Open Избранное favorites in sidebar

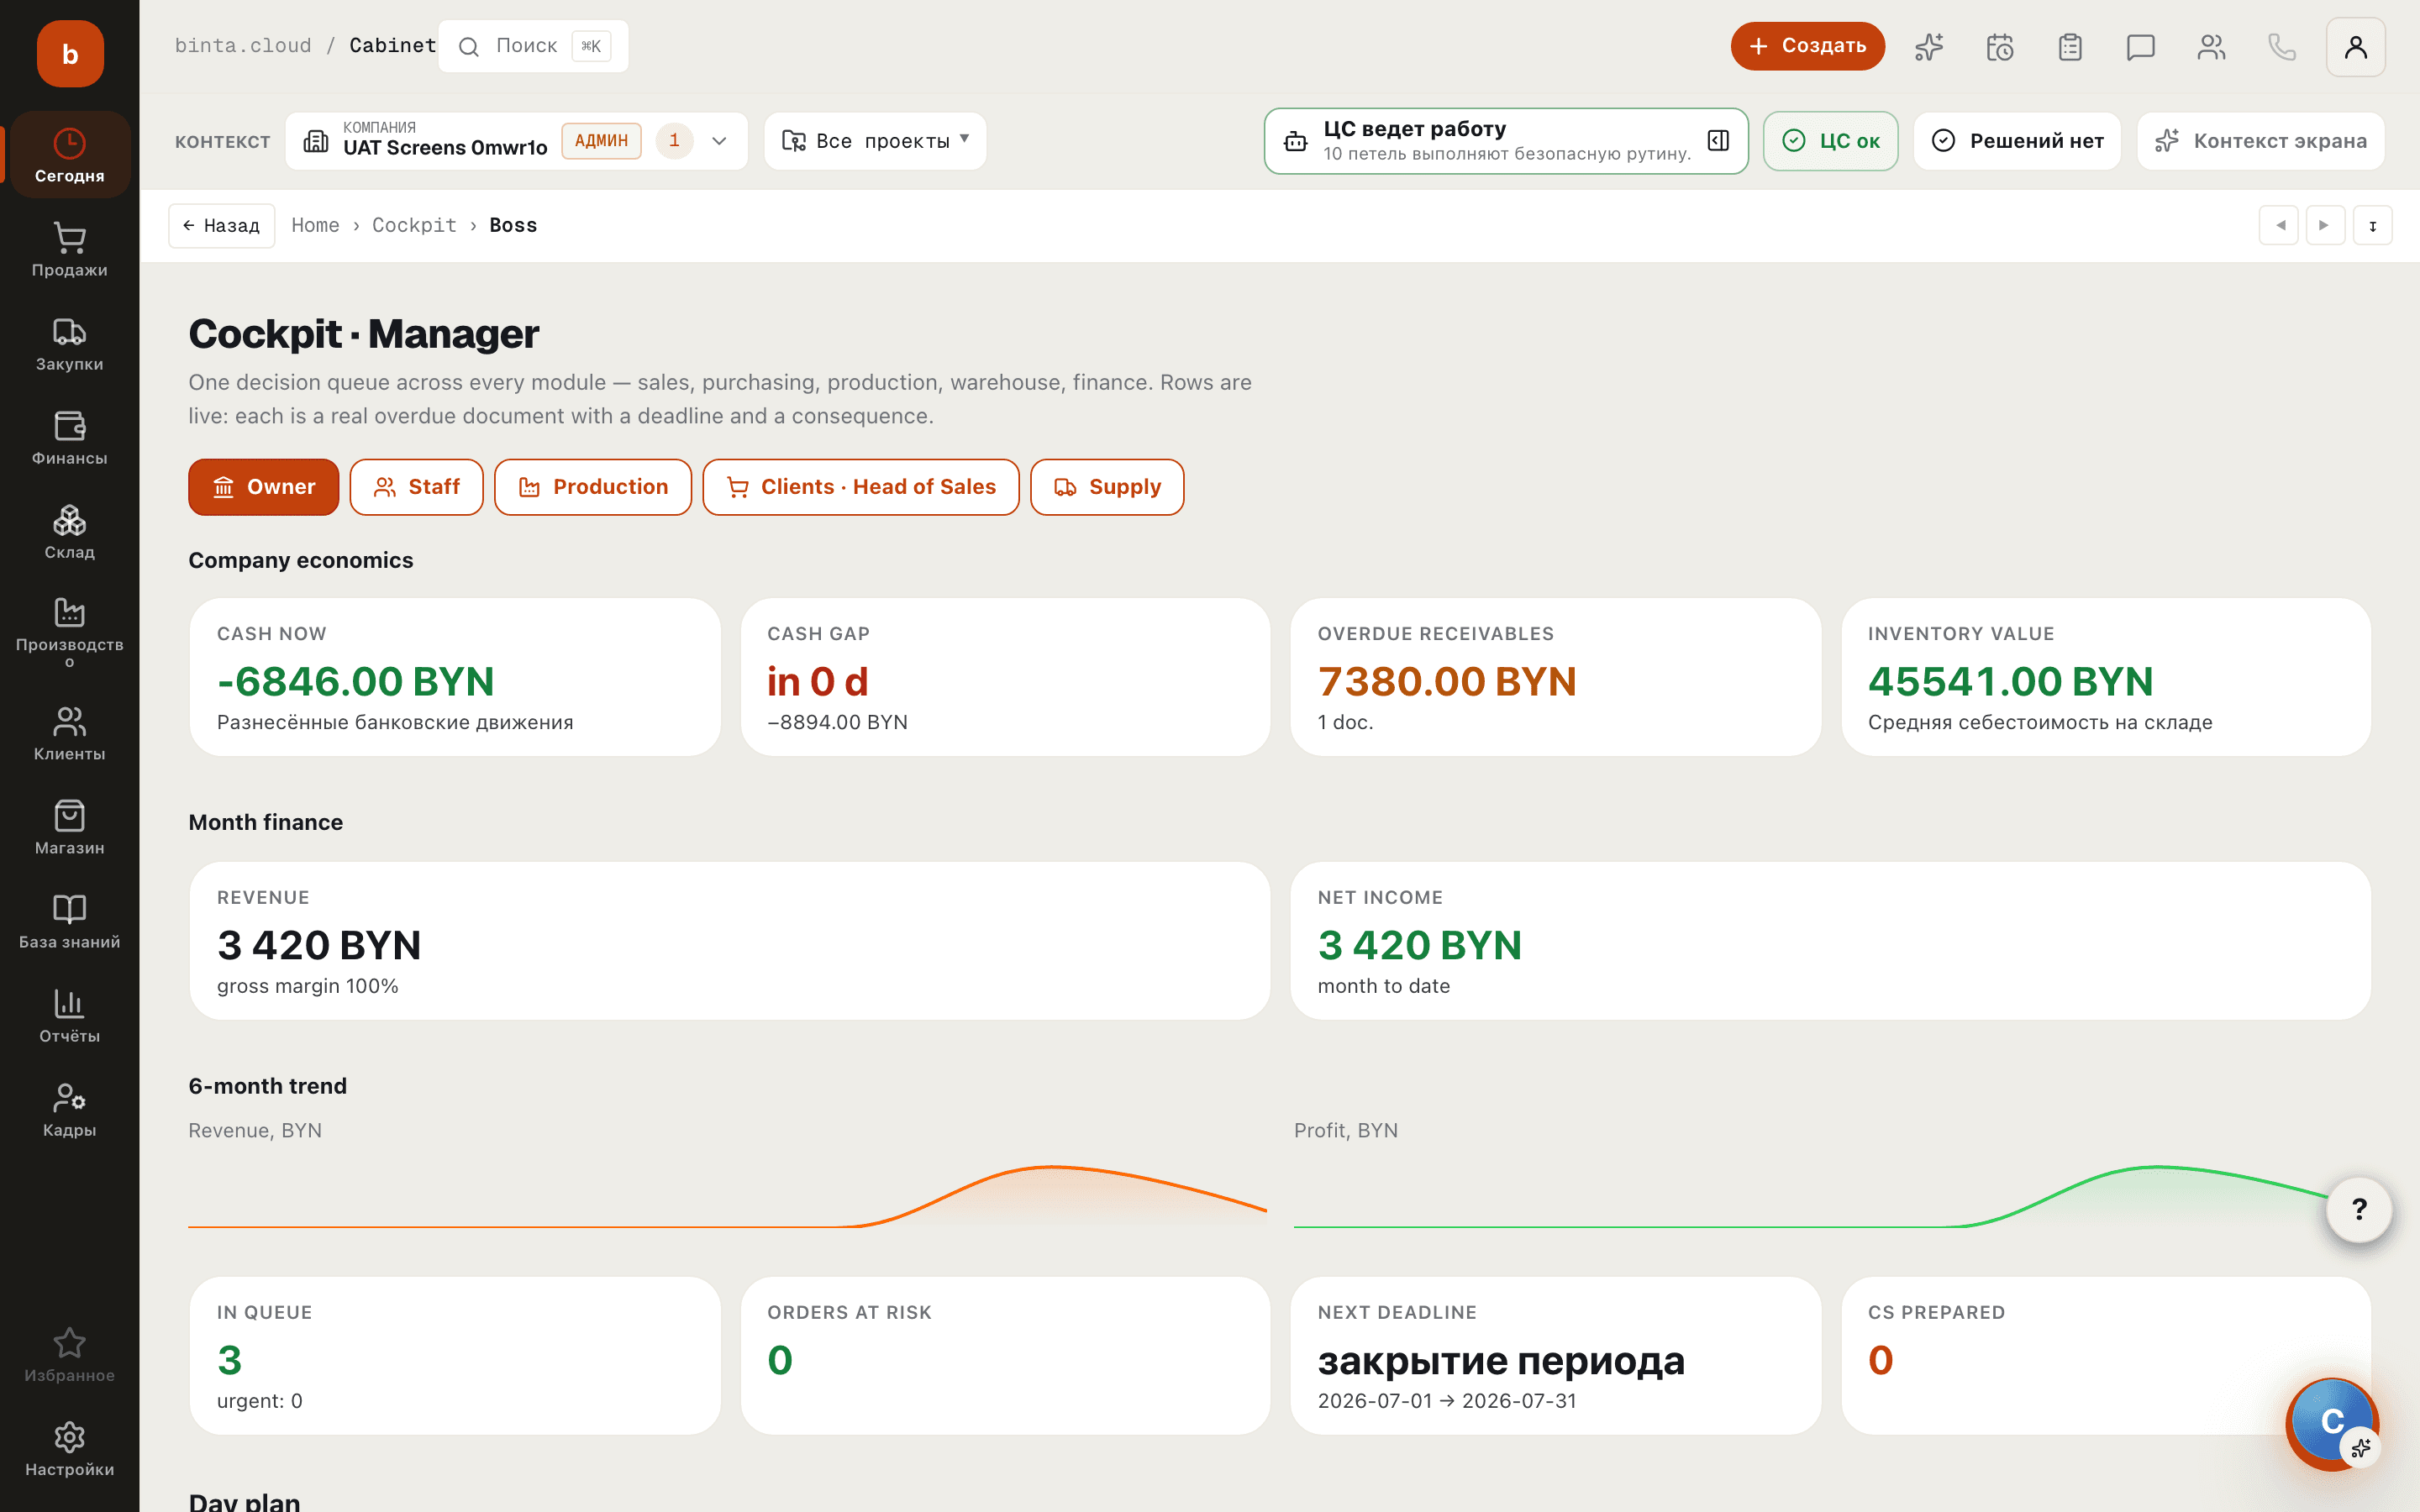point(70,1355)
